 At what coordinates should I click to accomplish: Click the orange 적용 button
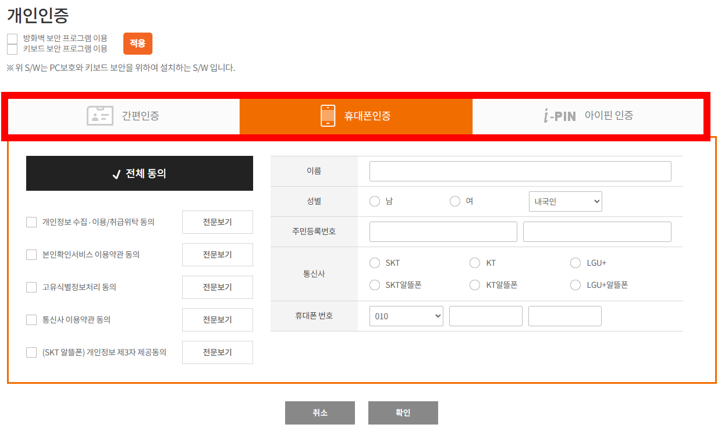pos(137,43)
